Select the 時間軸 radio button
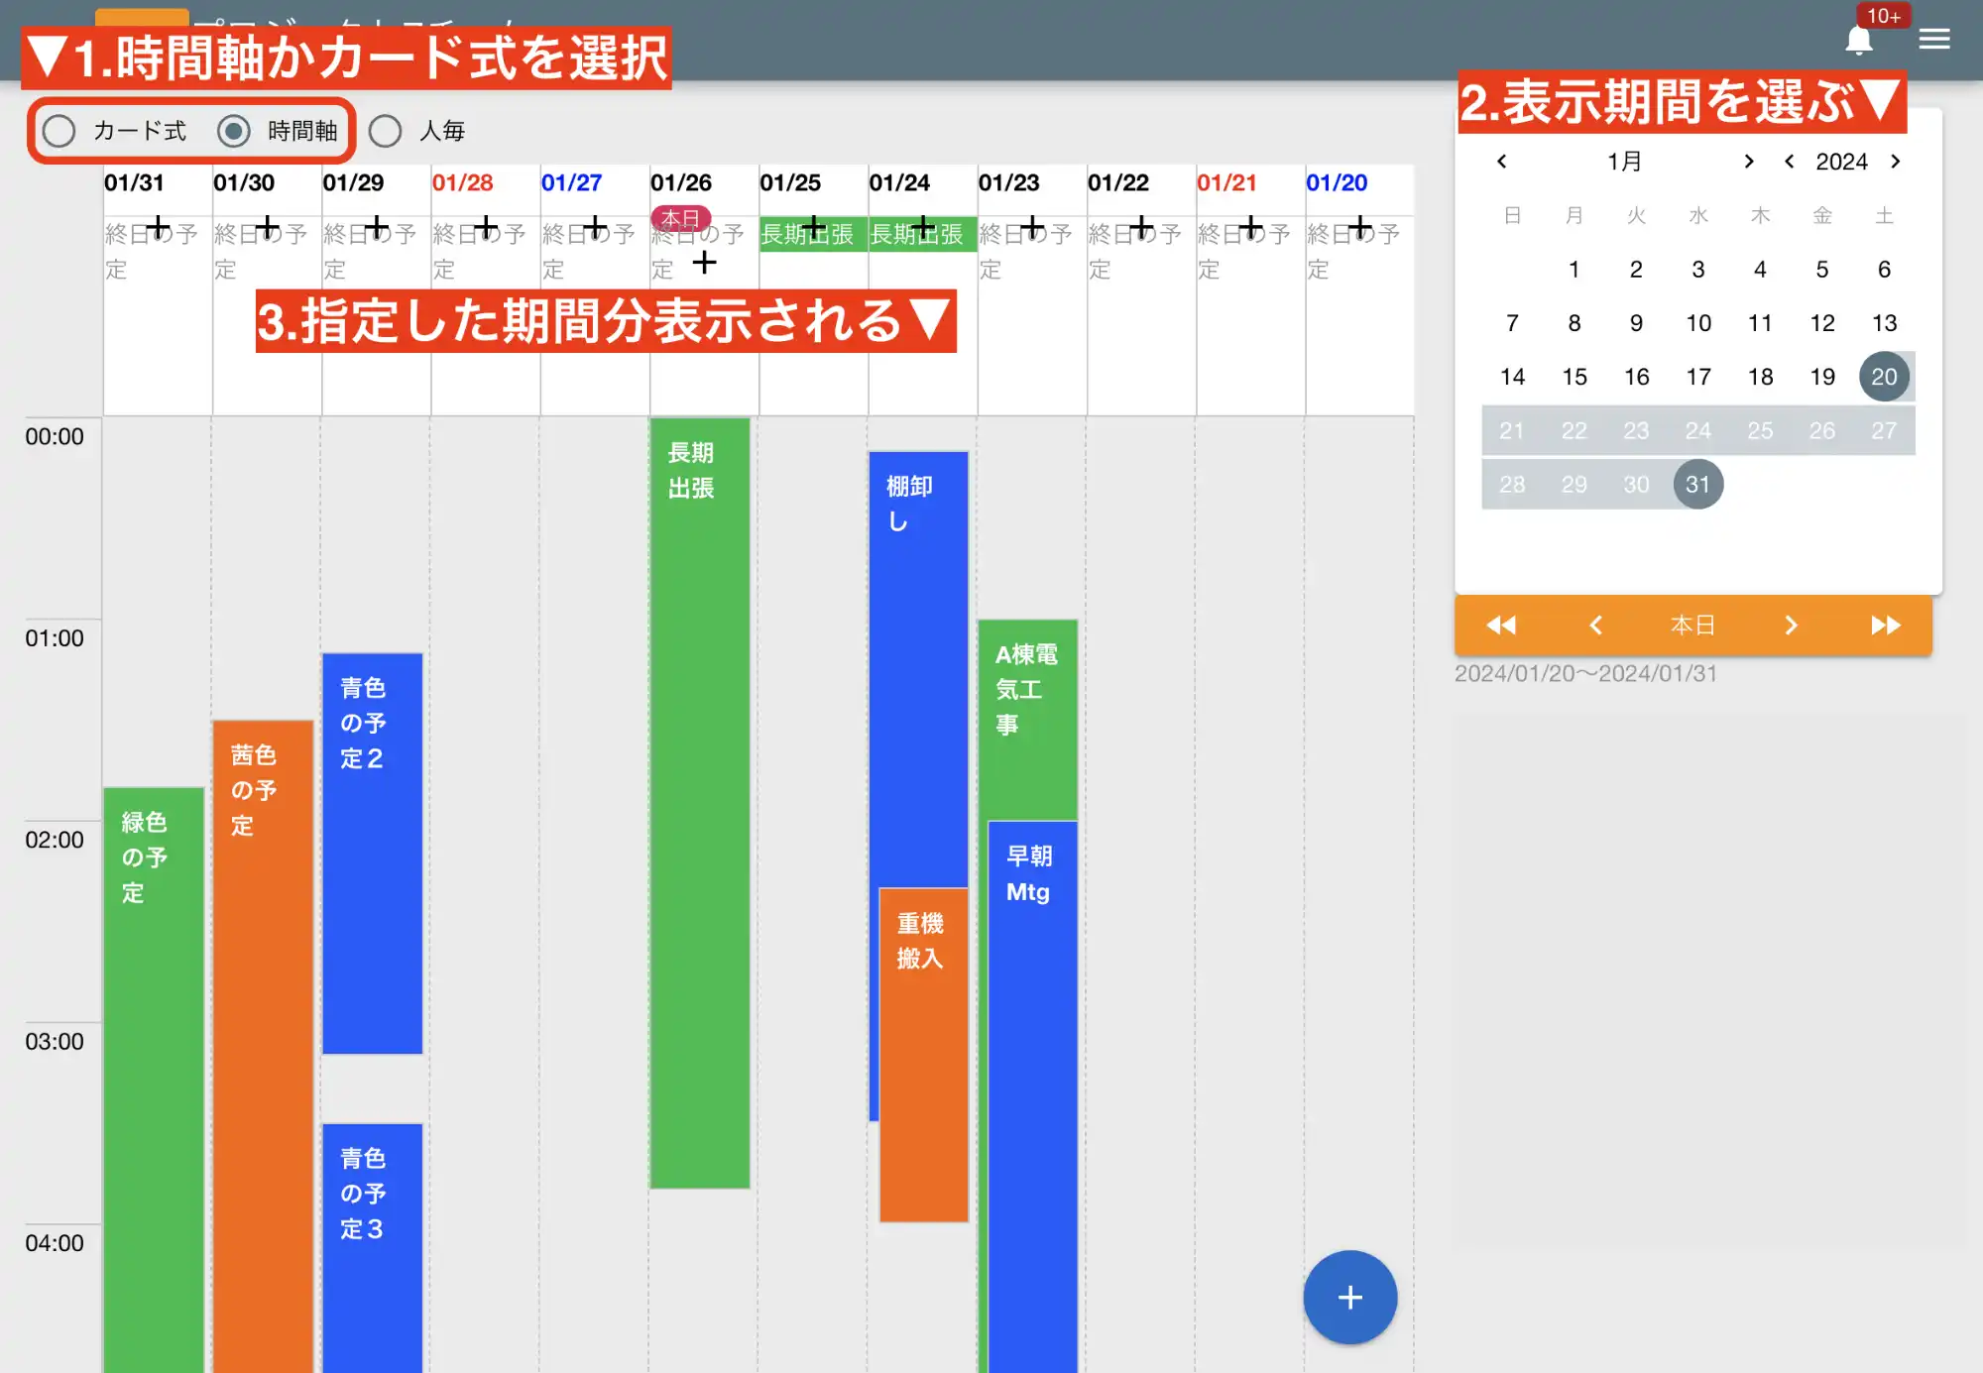Screen dimensions: 1983x1373 (x=235, y=130)
